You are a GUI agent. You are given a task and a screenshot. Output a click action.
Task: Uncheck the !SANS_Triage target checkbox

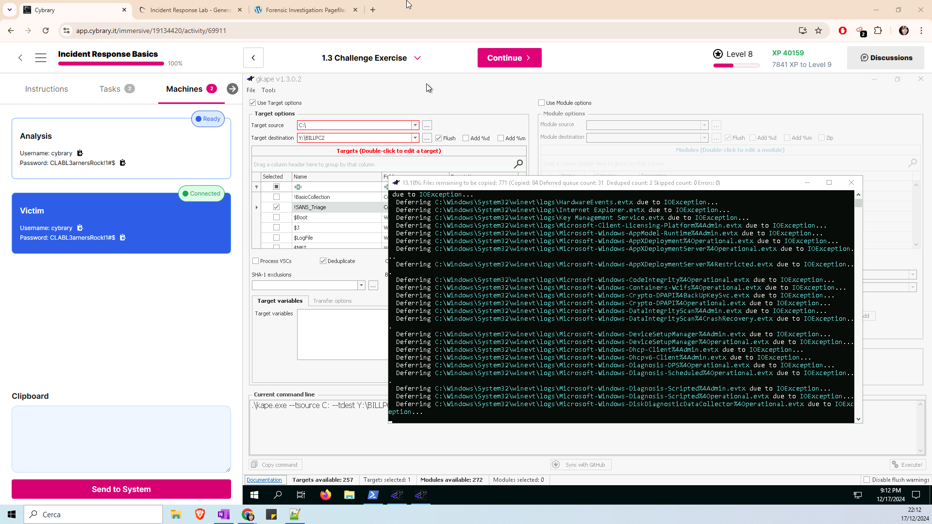click(276, 207)
